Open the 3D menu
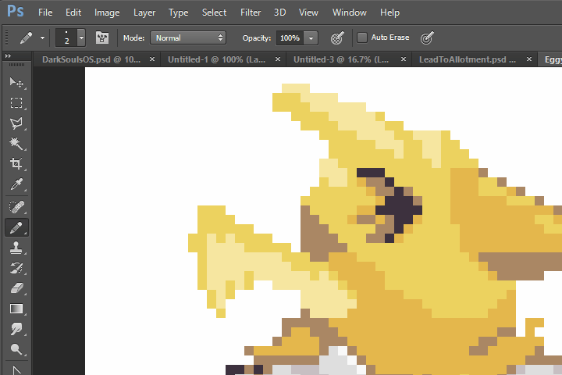This screenshot has height=375, width=562. [280, 12]
